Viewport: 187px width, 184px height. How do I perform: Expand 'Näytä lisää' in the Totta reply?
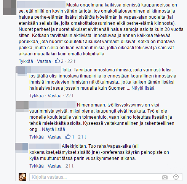click(x=143, y=88)
